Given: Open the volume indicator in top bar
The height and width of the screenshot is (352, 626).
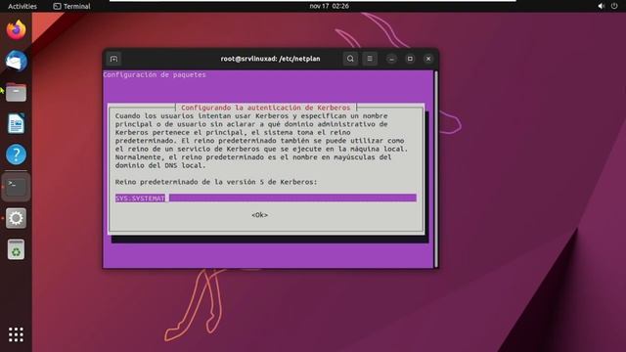Looking at the screenshot, I should [x=602, y=6].
